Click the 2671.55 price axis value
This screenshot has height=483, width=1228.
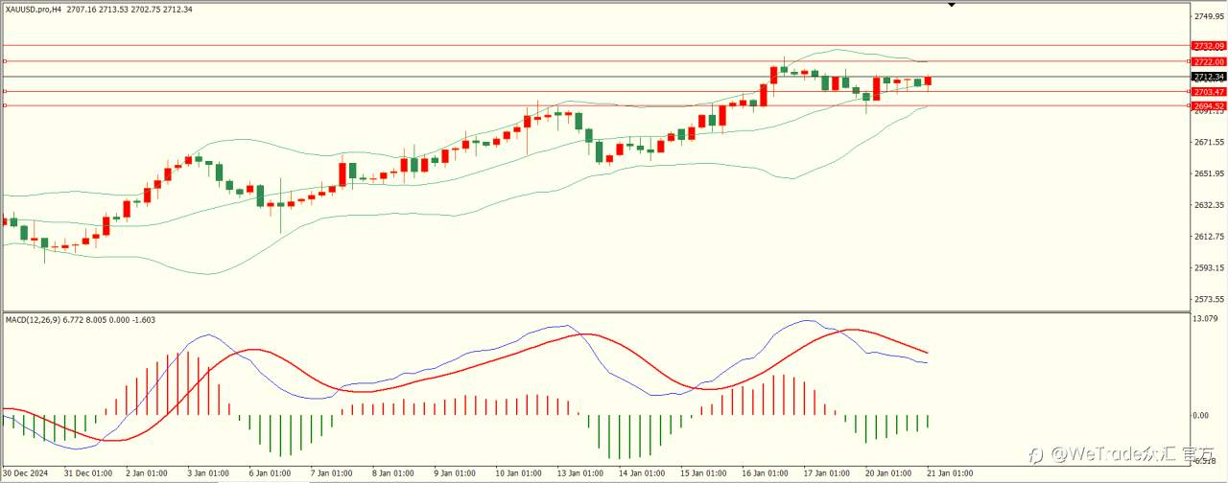click(x=1209, y=142)
